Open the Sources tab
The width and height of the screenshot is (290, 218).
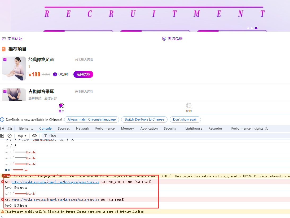[64, 129]
